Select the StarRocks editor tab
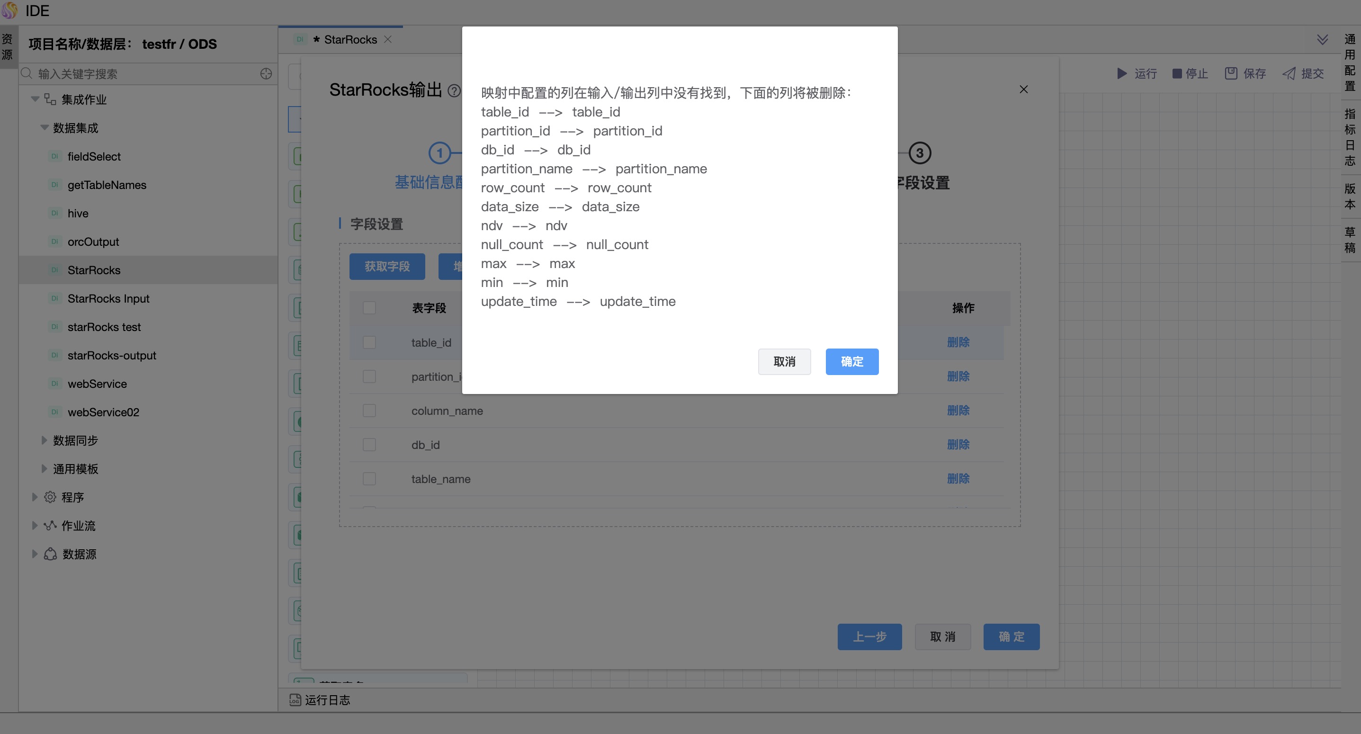This screenshot has width=1361, height=734. 350,40
